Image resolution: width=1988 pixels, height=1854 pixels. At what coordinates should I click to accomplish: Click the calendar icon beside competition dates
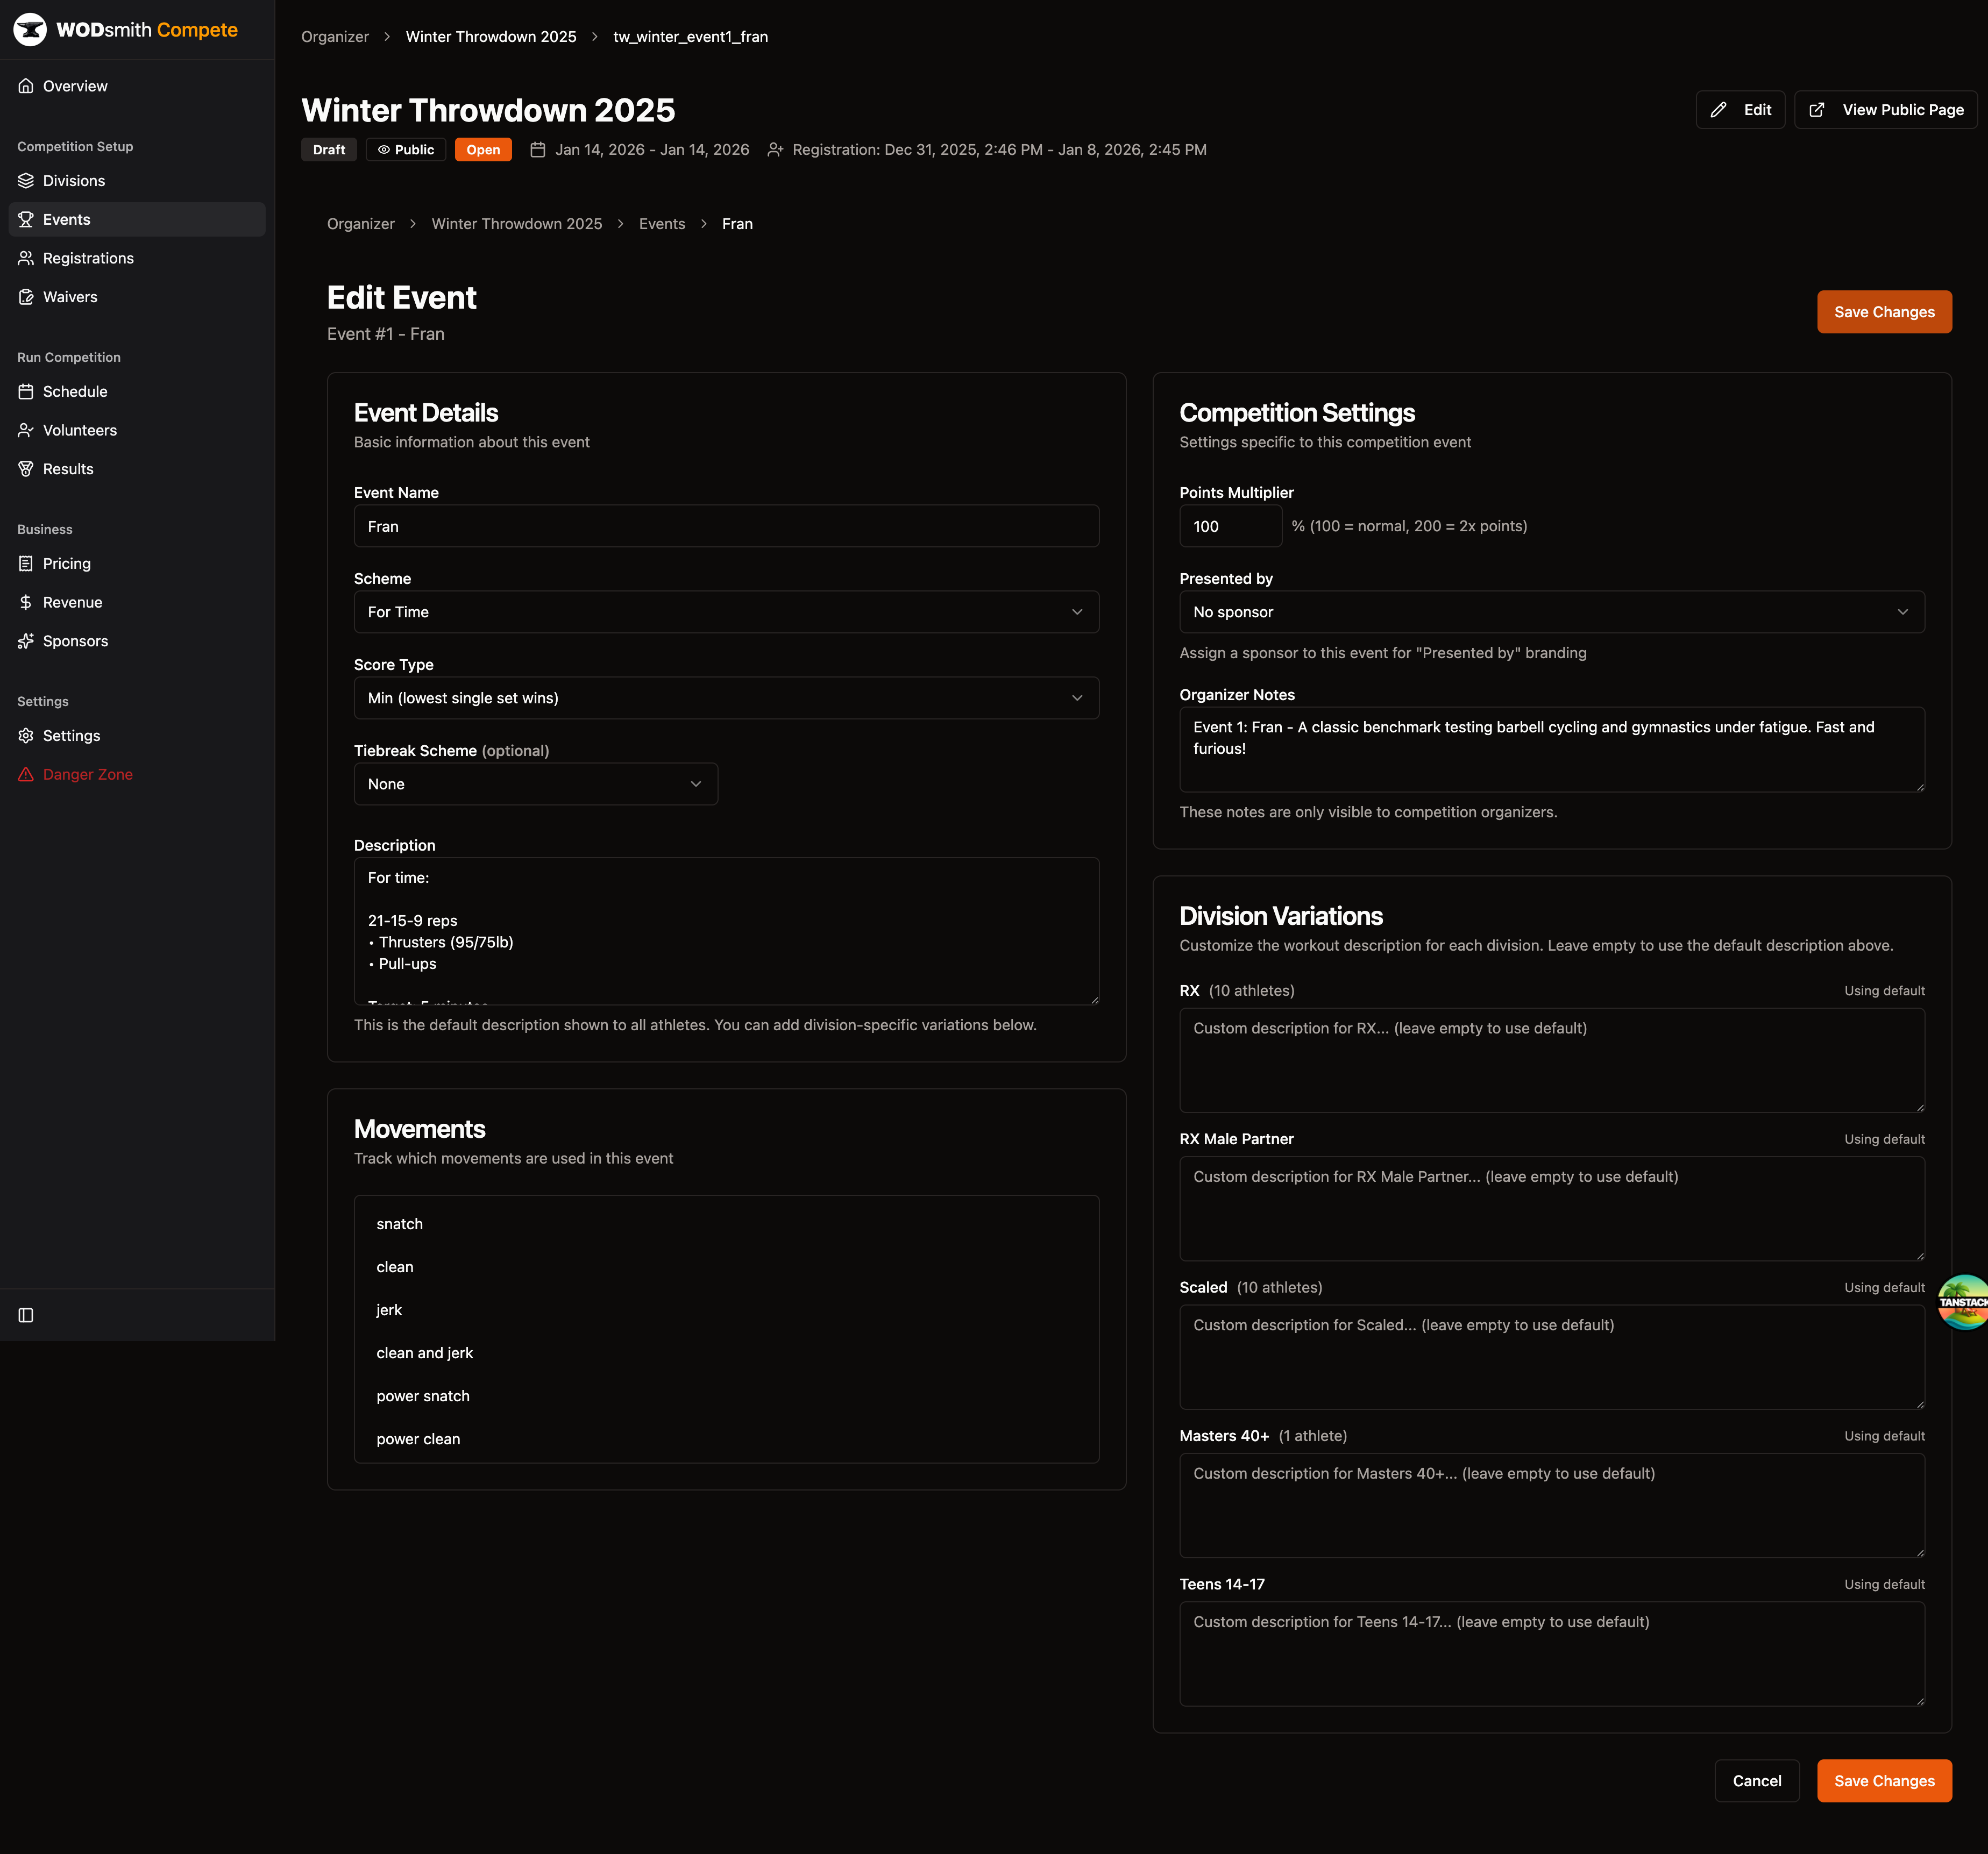(x=537, y=150)
